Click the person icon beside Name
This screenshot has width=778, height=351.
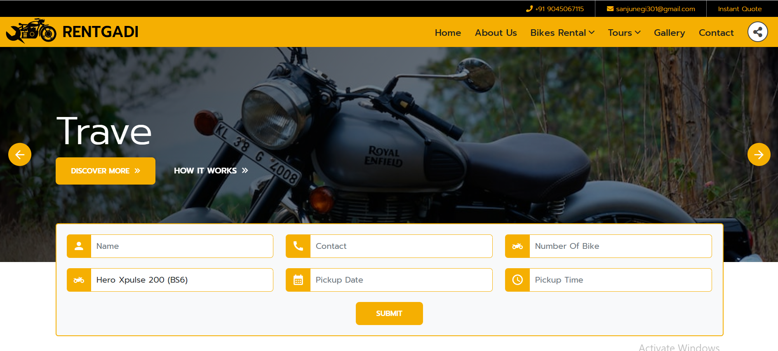79,246
